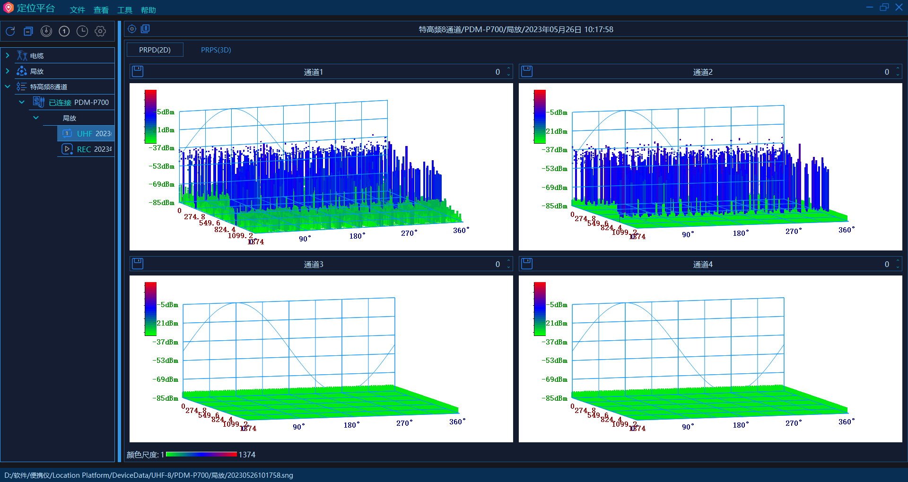Click the collapse-all icon in left toolbar

28,31
